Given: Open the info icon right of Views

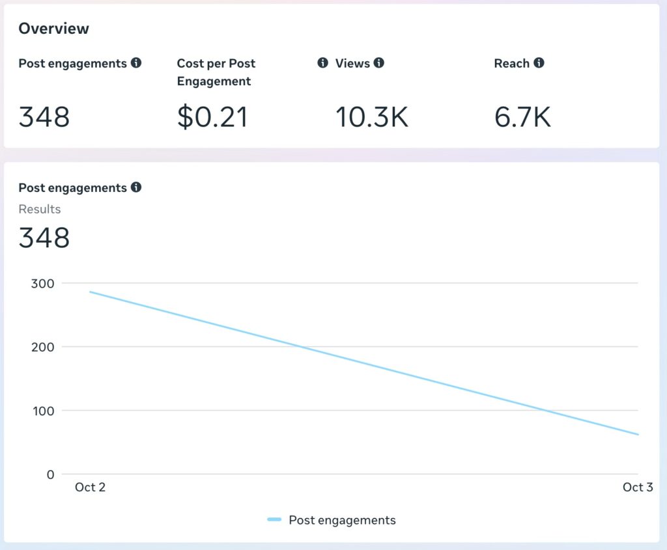Looking at the screenshot, I should point(378,63).
